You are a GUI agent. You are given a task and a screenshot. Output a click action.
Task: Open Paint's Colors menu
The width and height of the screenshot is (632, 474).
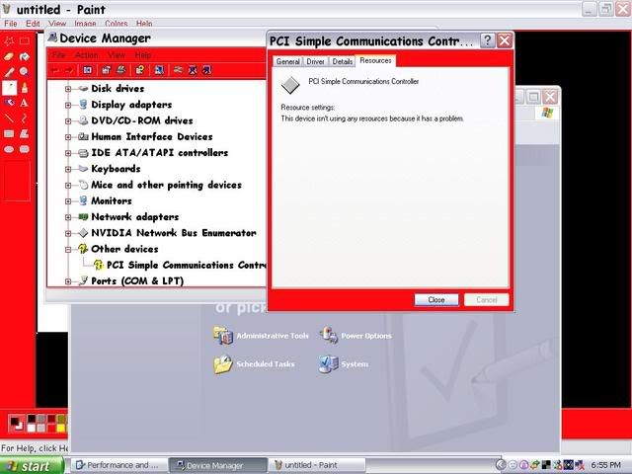(117, 24)
